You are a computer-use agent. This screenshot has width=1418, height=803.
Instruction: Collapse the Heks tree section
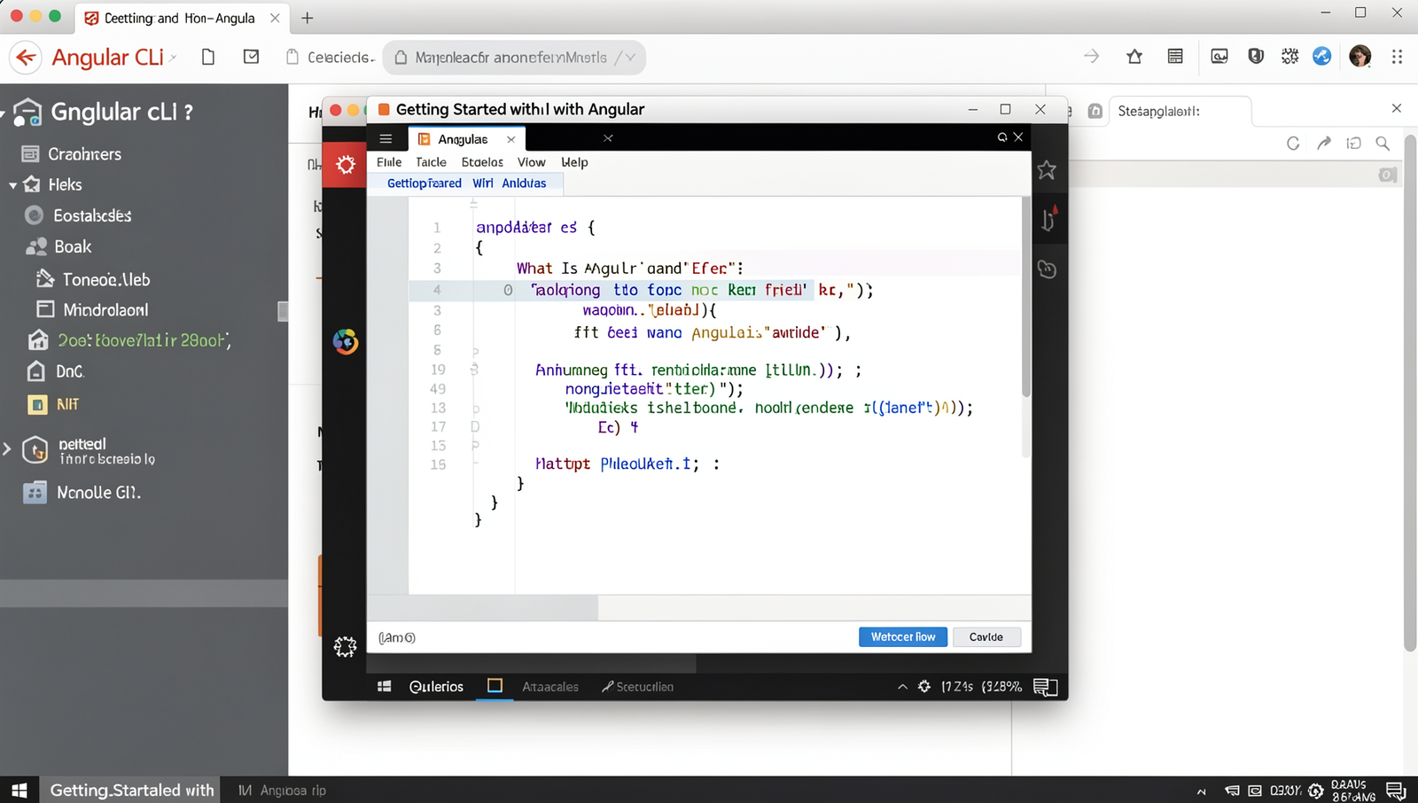coord(12,185)
